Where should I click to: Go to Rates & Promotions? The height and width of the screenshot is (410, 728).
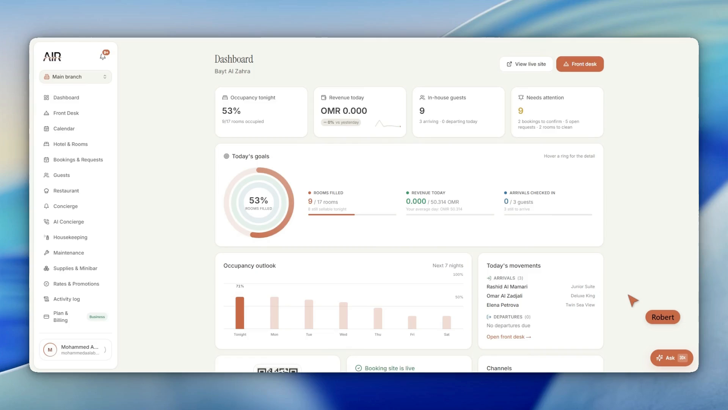tap(75, 284)
